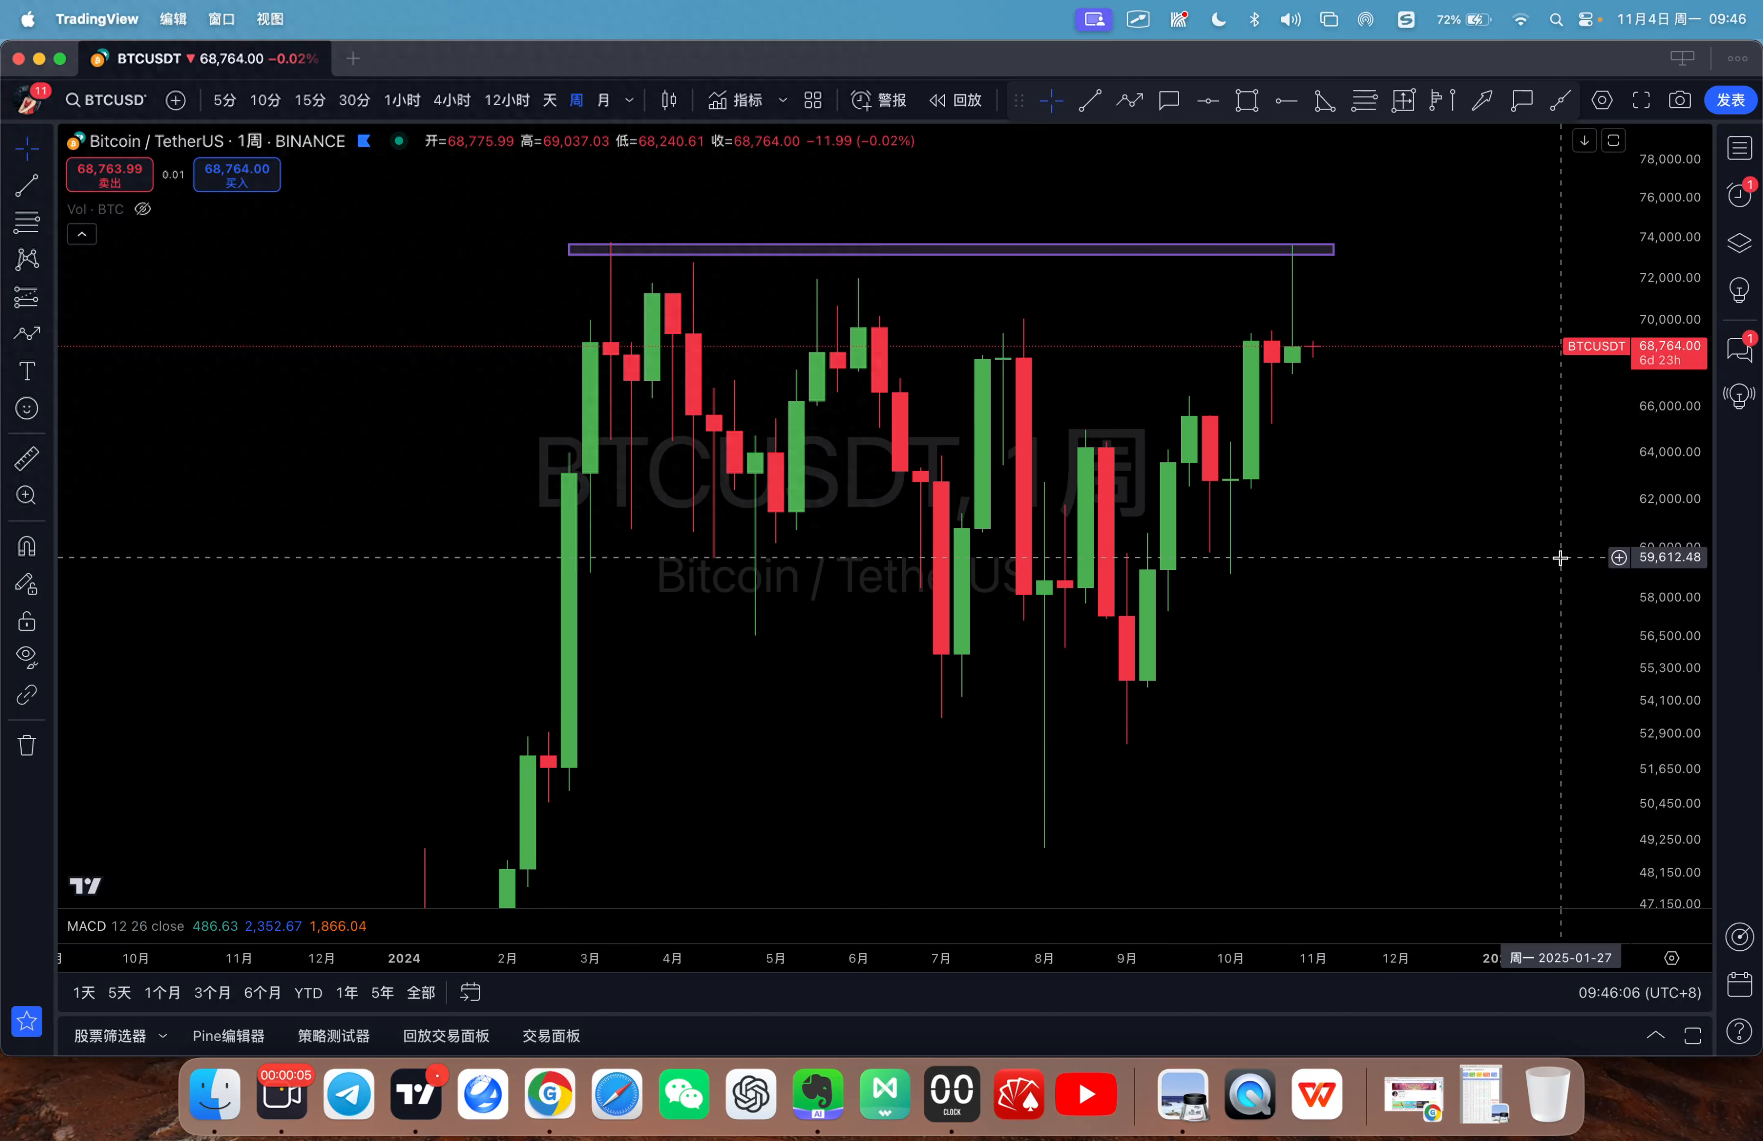Image resolution: width=1763 pixels, height=1141 pixels.
Task: Open the watchlist panel icon
Action: pos(1739,148)
